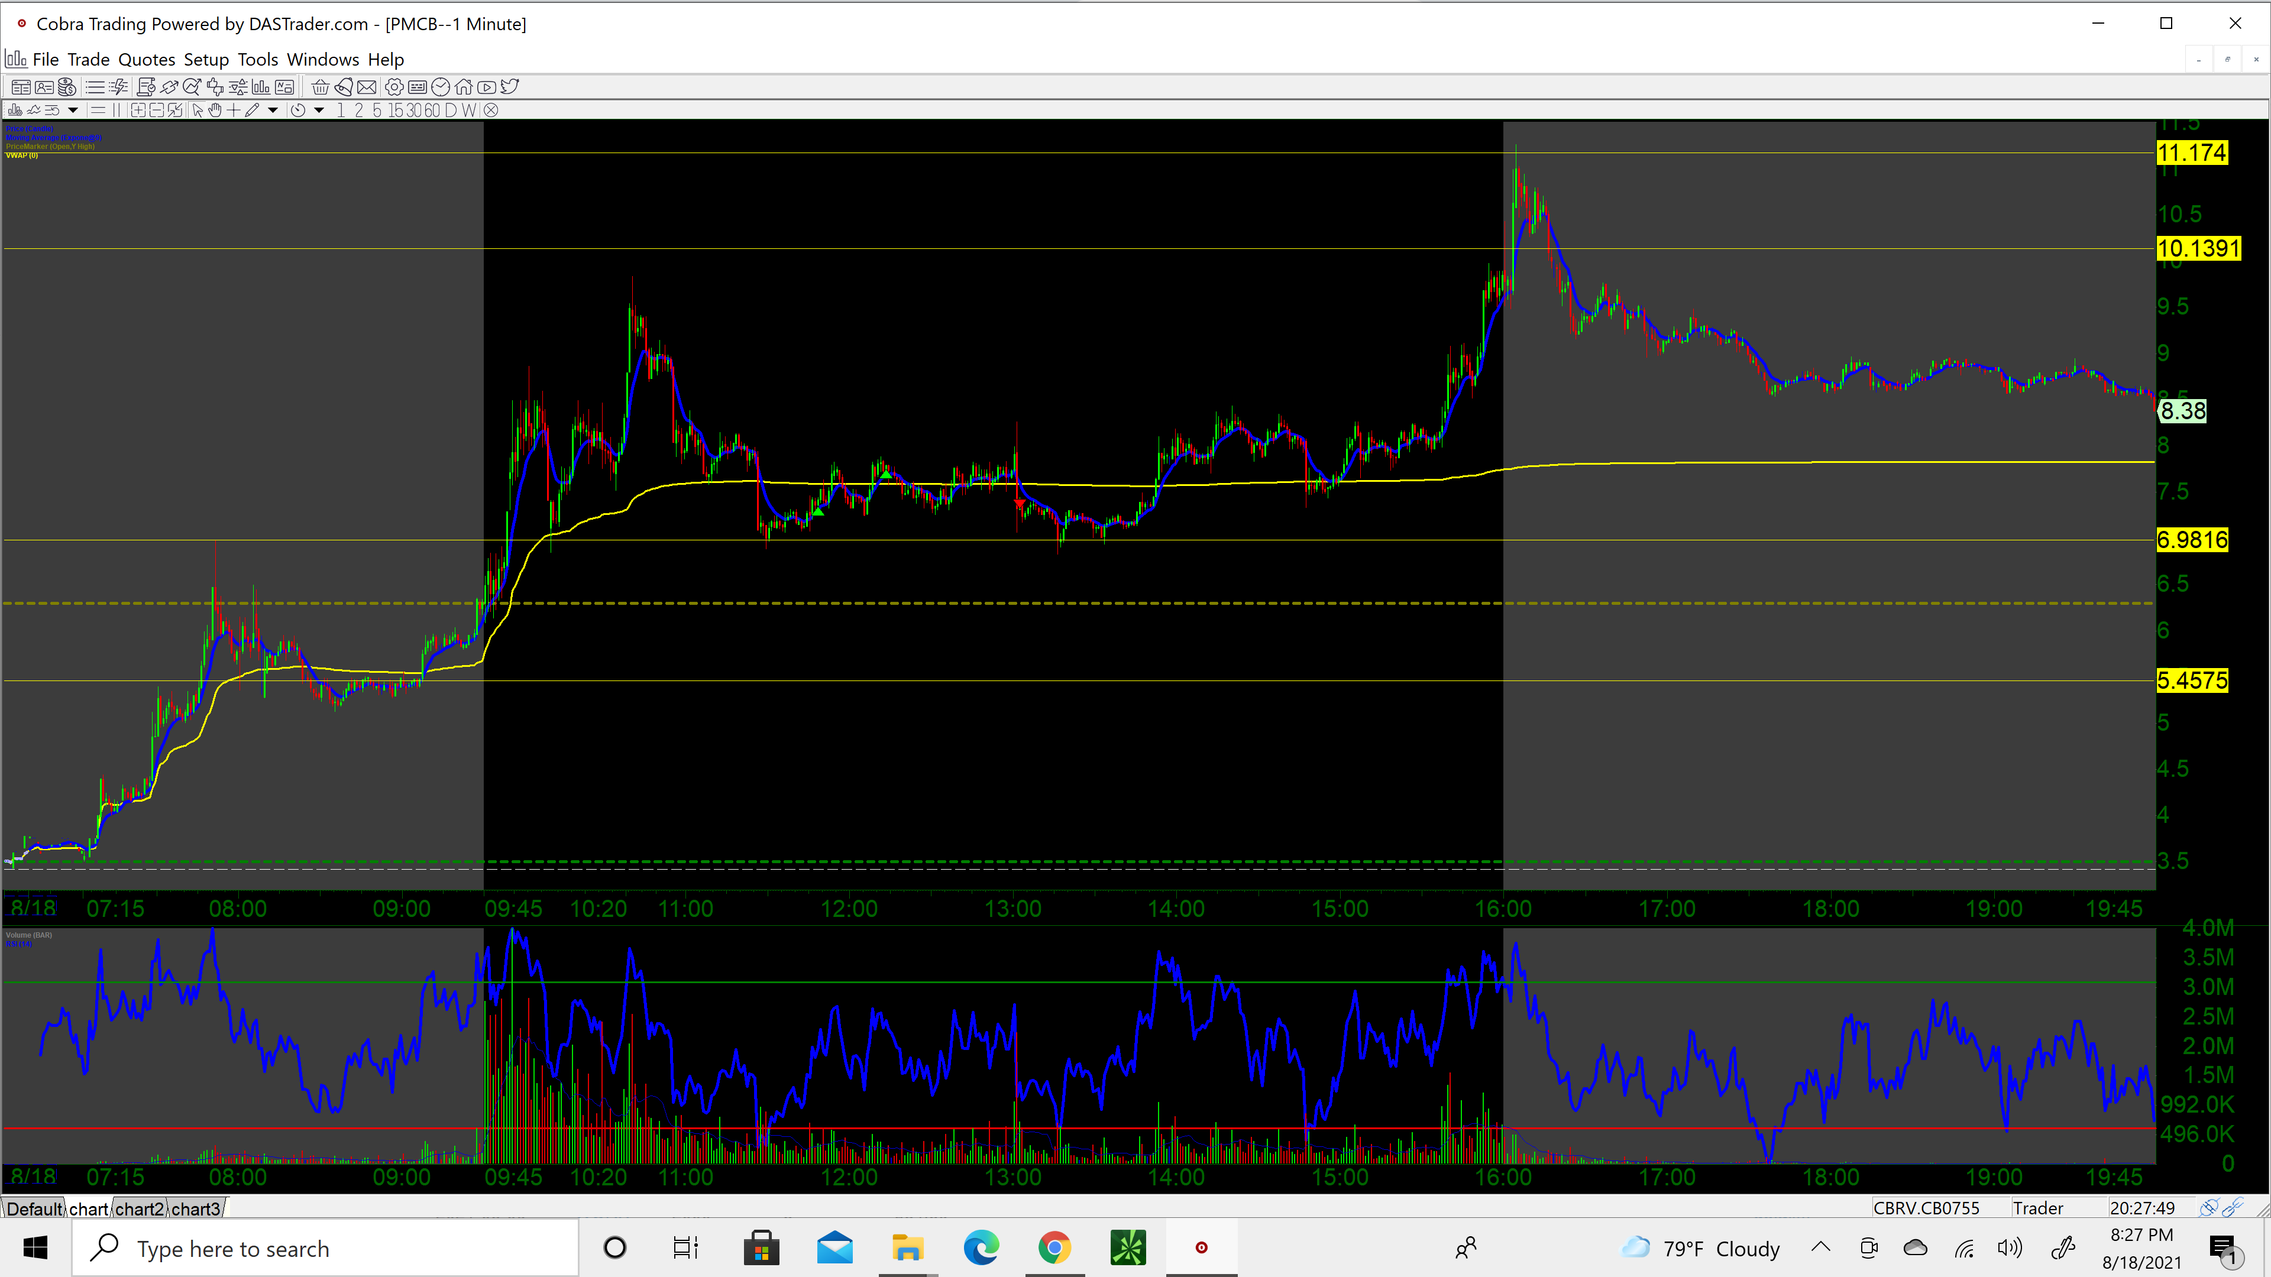Open the Quotes menu
This screenshot has width=2271, height=1277.
pyautogui.click(x=146, y=60)
